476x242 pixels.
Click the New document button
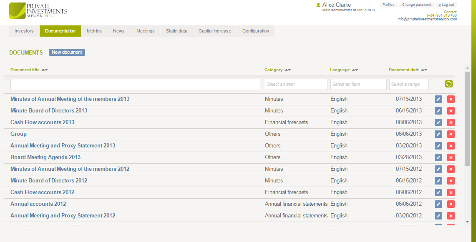click(x=67, y=52)
